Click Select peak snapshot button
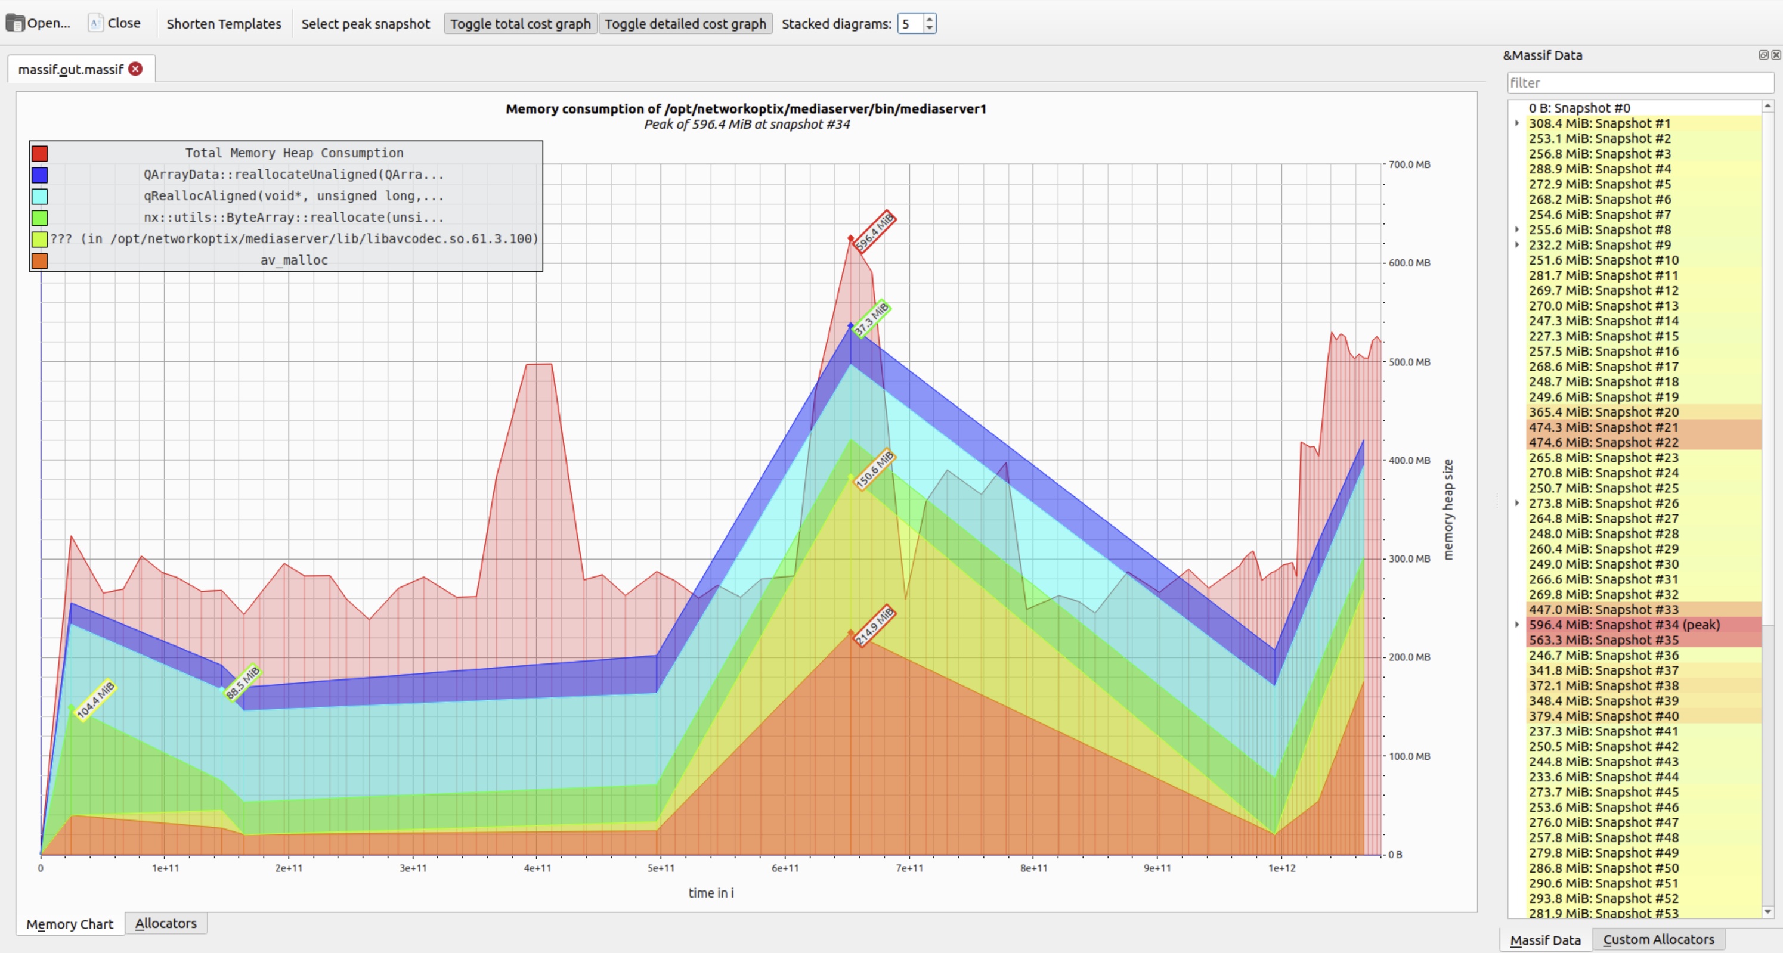 pos(366,23)
